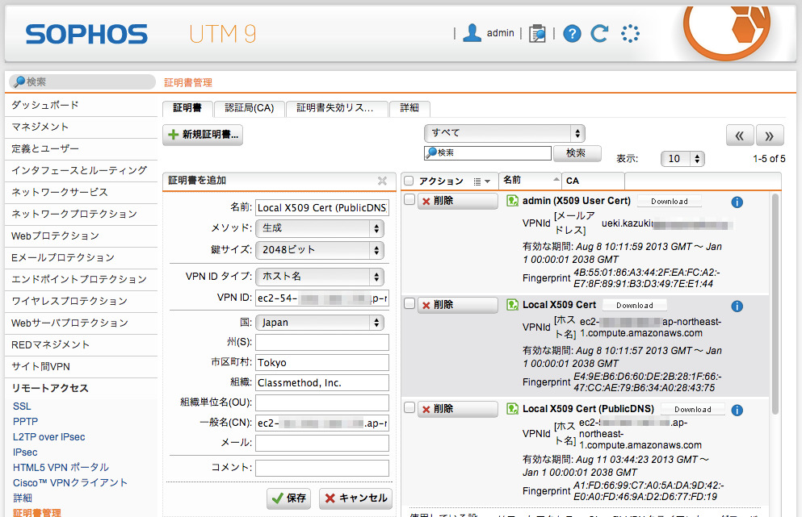Open the すべて filter dropdown
802x517 pixels.
click(504, 133)
